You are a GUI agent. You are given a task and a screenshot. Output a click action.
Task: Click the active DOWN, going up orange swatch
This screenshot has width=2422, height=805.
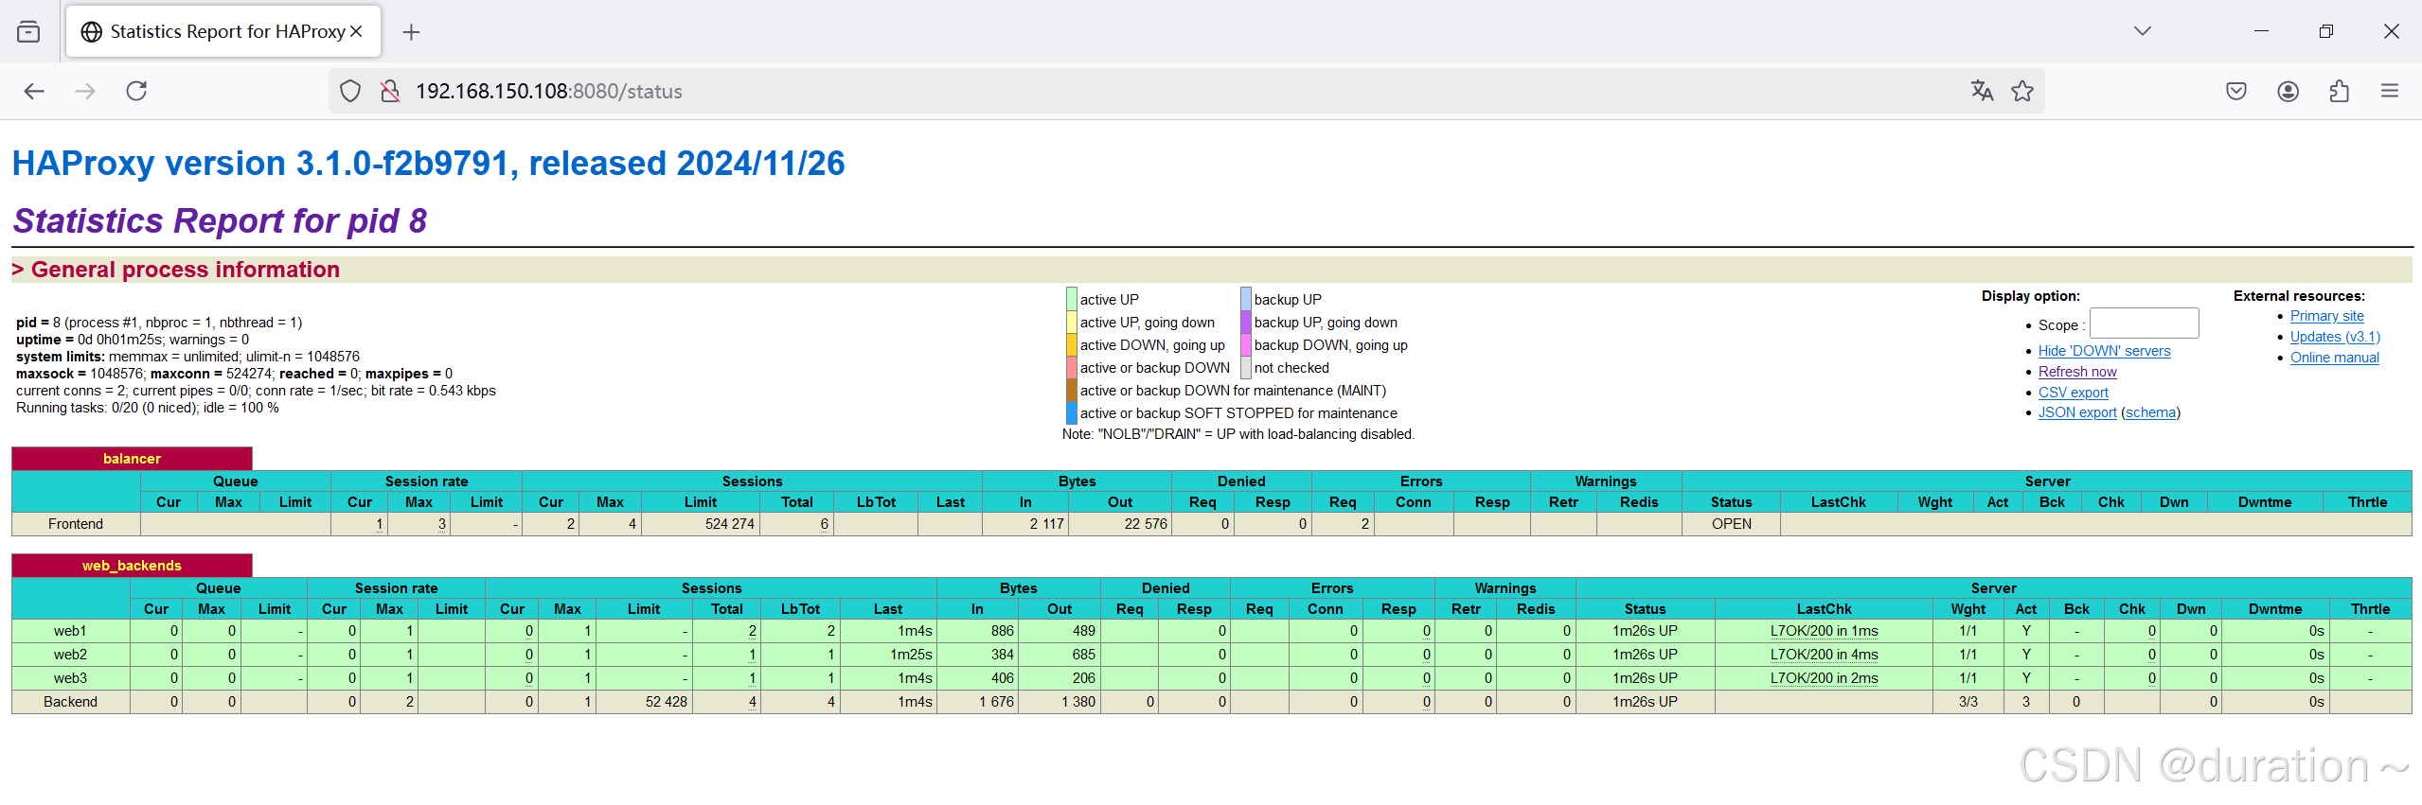click(x=1072, y=344)
